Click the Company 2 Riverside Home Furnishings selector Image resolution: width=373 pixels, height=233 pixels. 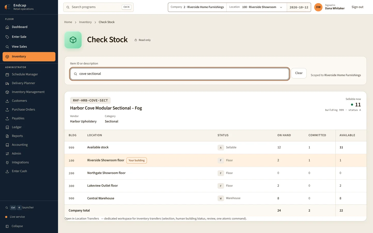click(197, 7)
